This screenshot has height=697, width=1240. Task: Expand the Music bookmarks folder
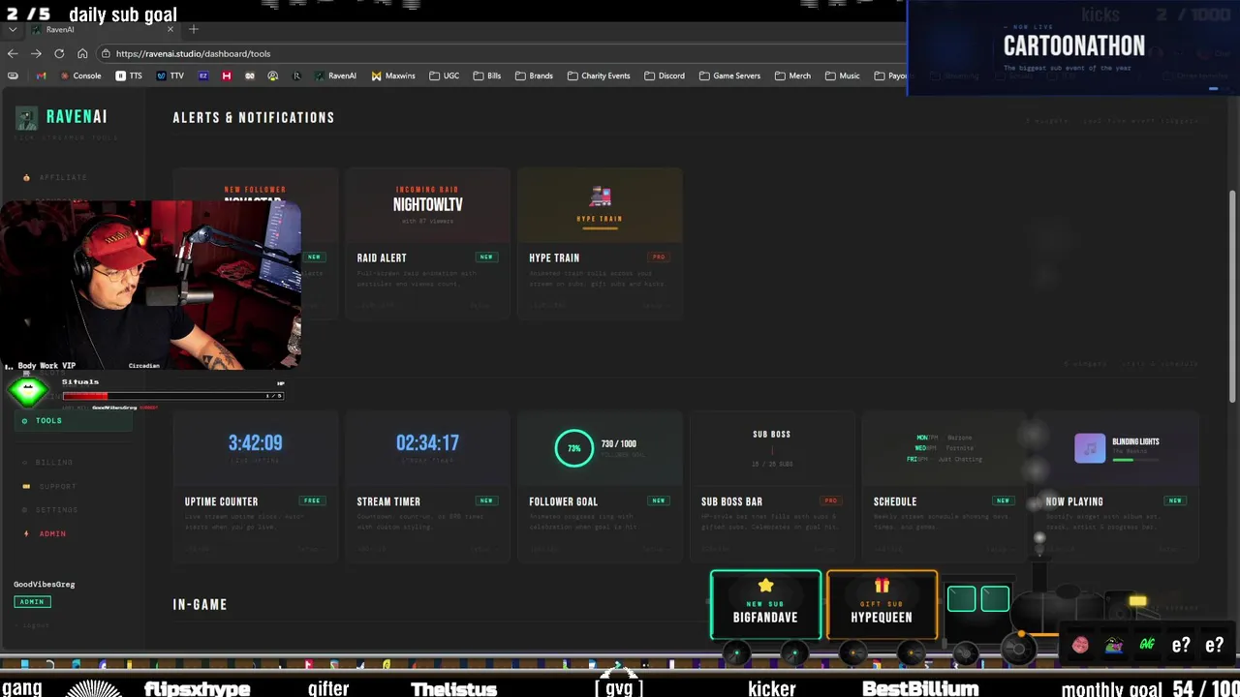click(843, 76)
